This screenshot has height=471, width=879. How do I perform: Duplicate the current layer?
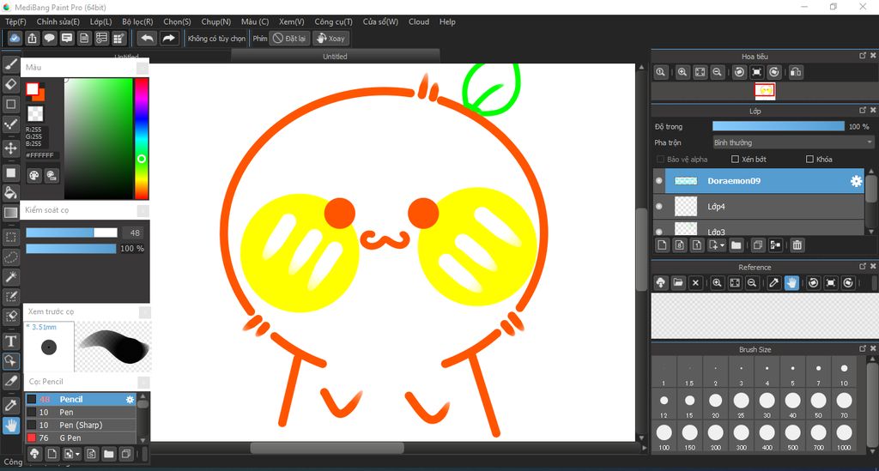click(758, 245)
